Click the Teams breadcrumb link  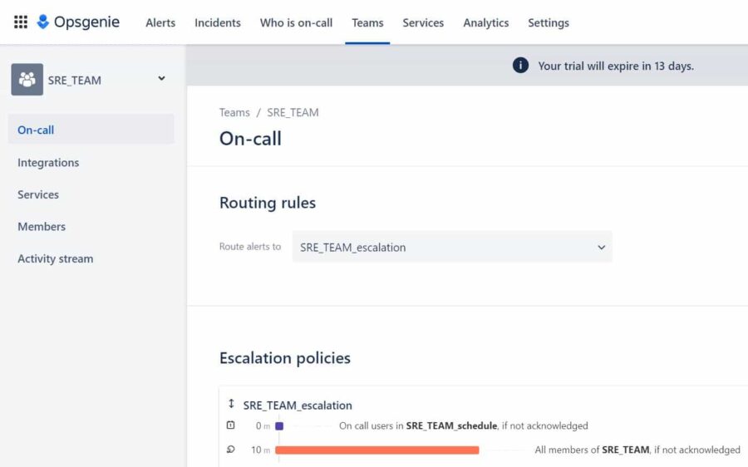click(234, 112)
